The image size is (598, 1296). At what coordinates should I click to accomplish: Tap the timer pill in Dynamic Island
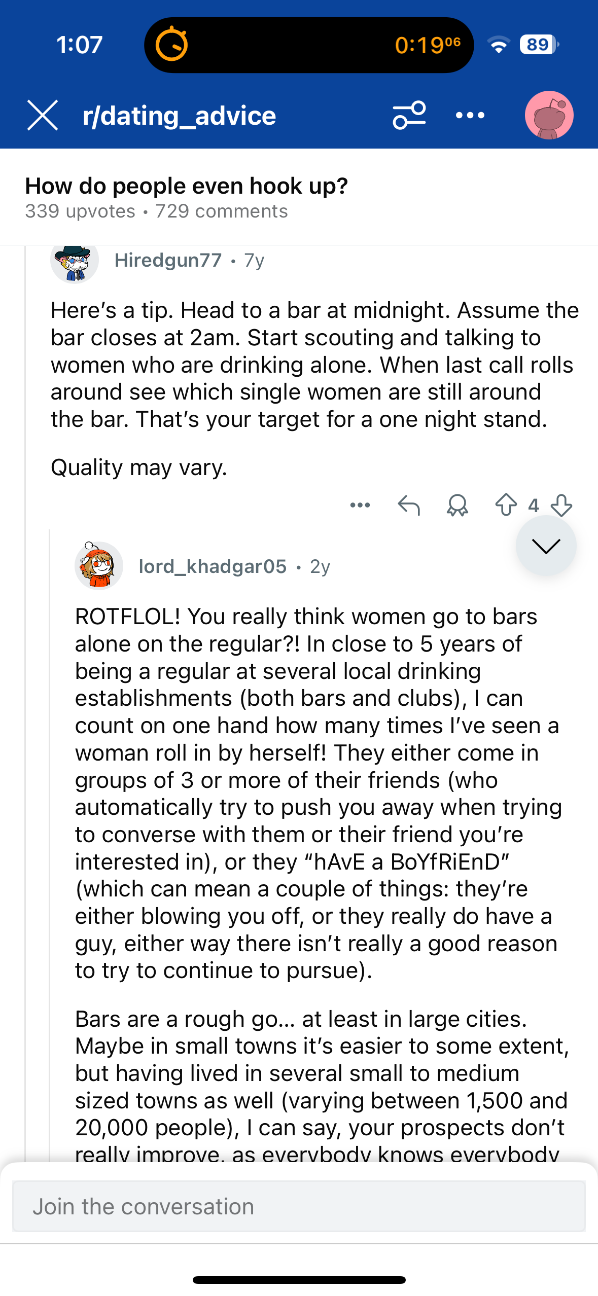308,45
